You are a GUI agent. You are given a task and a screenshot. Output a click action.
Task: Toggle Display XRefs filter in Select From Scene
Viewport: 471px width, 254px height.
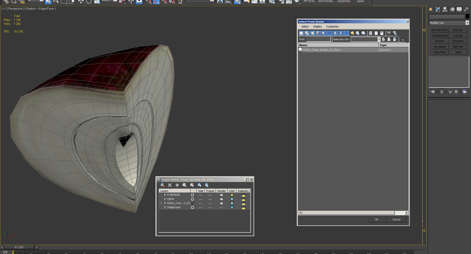coord(341,33)
